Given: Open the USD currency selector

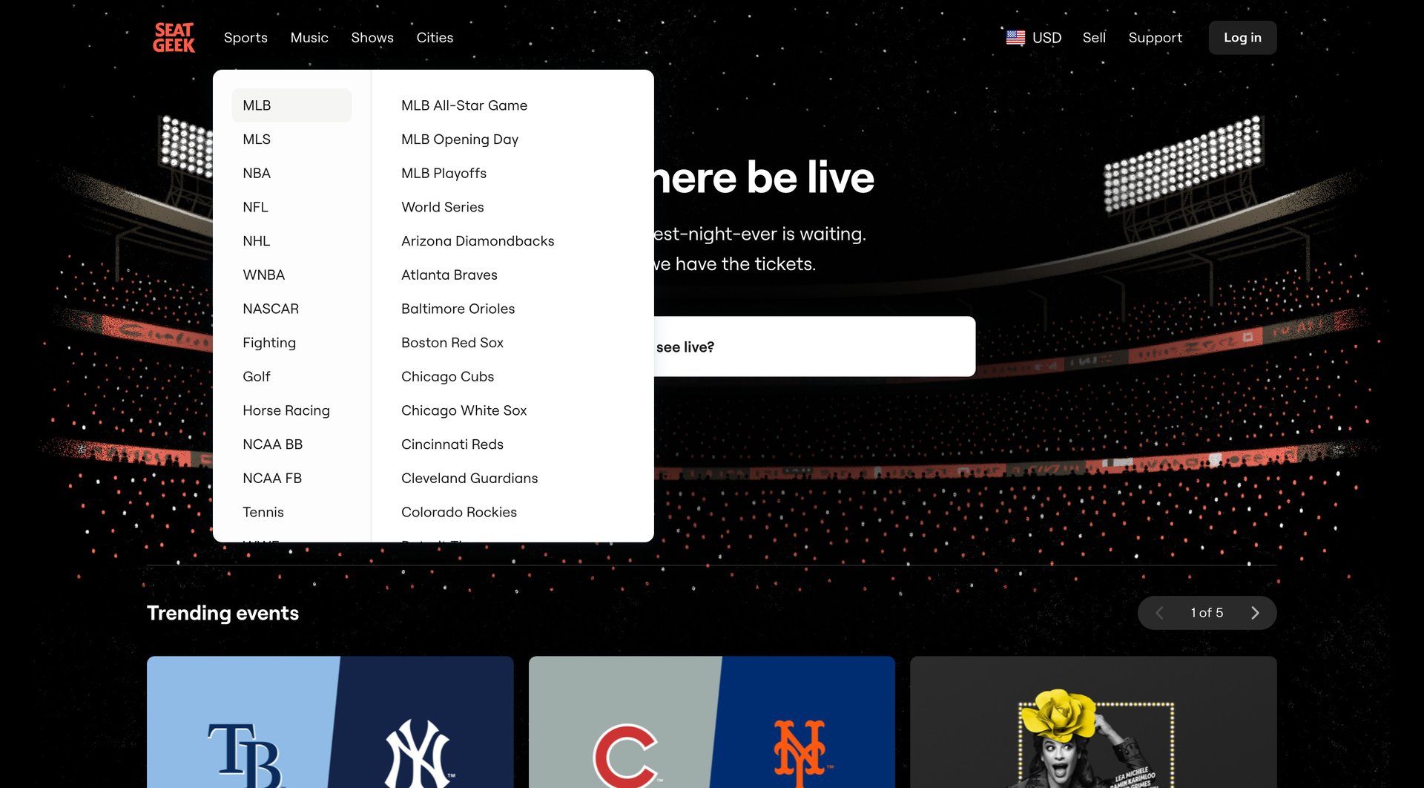Looking at the screenshot, I should [x=1046, y=37].
